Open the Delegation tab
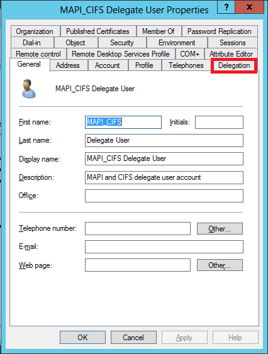The image size is (268, 354). [234, 65]
